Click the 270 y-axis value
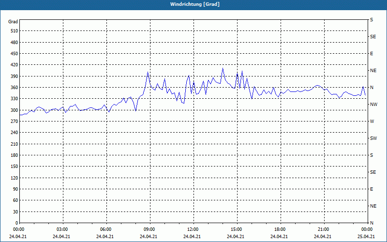This screenshot has height=242, width=387. pos(15,121)
